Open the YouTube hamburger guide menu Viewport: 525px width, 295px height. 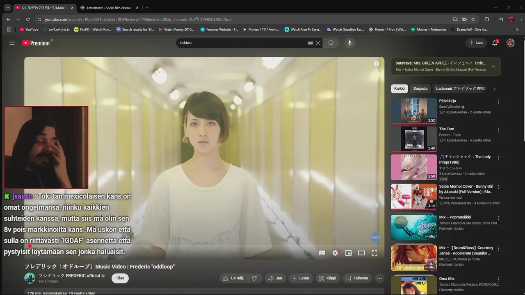12,43
